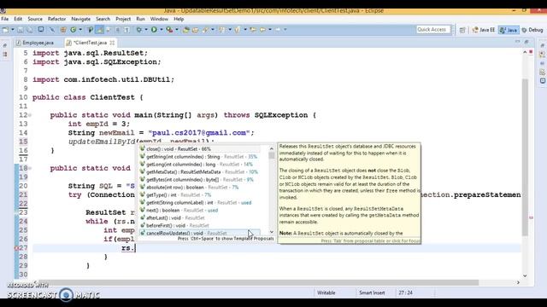Open dropdown beside New Java Class icon
The width and height of the screenshot is (547, 307).
click(x=80, y=30)
